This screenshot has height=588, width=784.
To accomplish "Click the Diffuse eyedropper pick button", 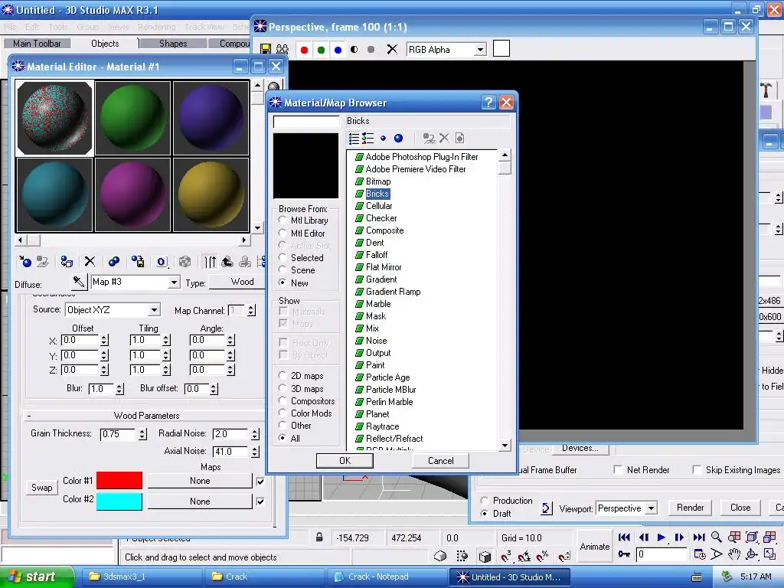I will pos(79,282).
